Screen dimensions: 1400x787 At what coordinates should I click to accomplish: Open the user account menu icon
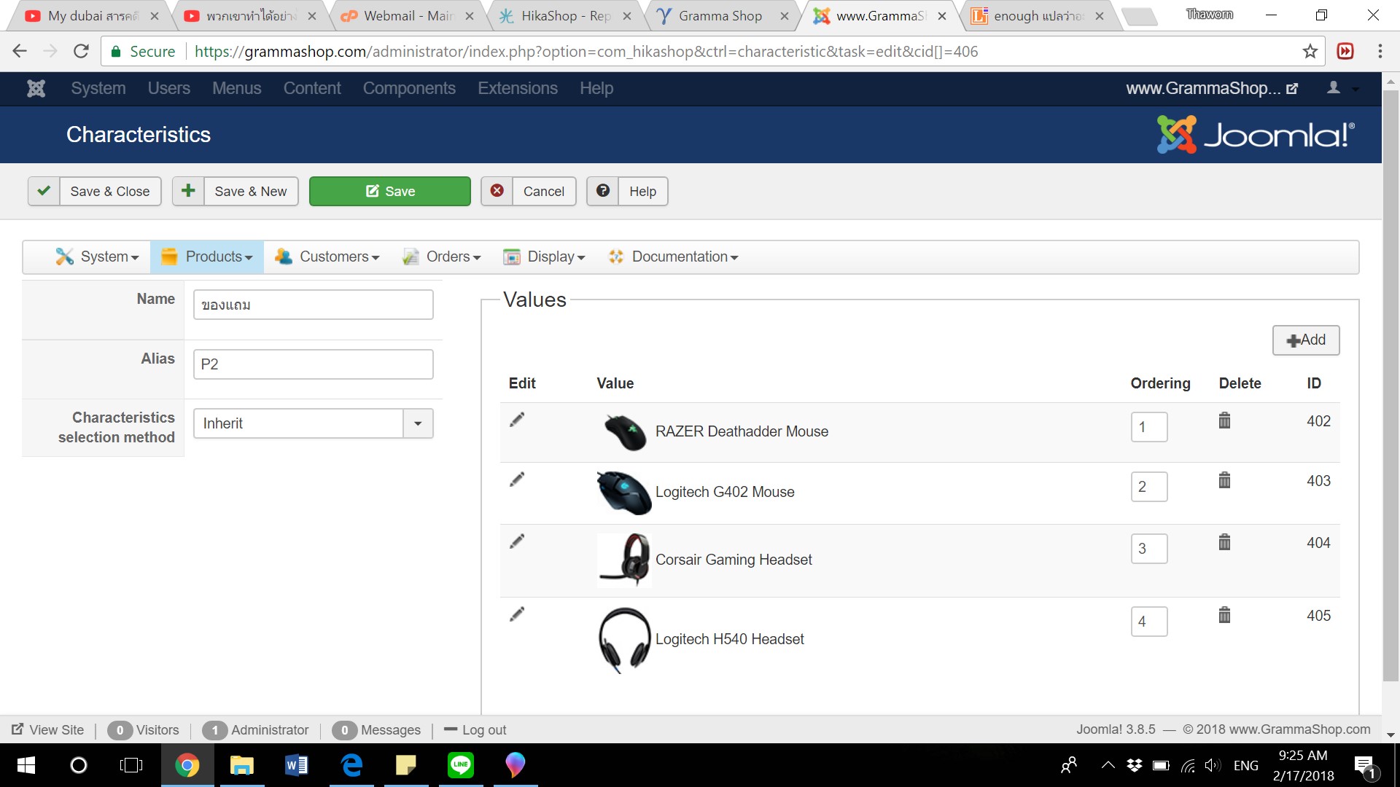1334,88
